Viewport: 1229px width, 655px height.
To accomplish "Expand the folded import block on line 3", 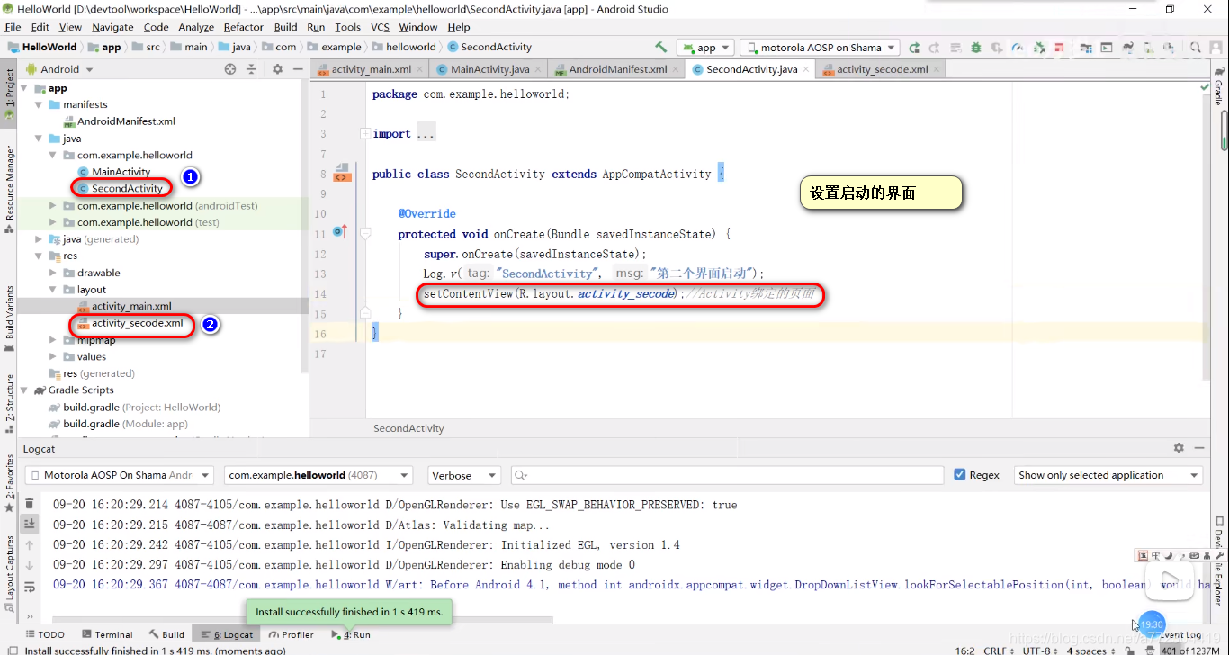I will coord(364,133).
